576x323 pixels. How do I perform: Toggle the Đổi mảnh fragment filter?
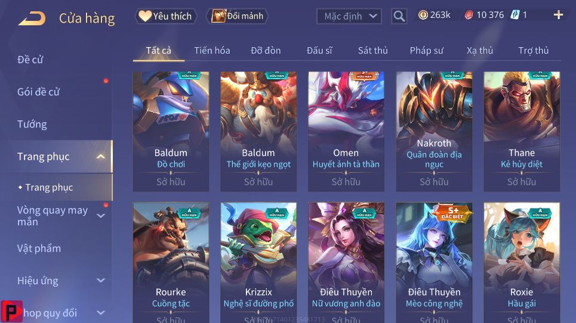tap(238, 16)
